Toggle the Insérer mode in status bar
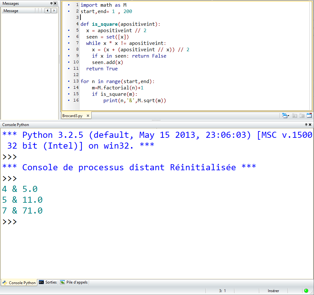 pyautogui.click(x=273, y=291)
